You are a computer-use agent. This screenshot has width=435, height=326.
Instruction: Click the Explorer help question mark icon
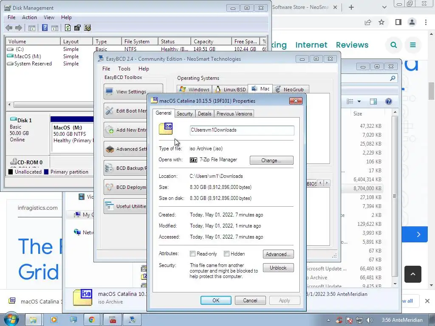point(389,101)
